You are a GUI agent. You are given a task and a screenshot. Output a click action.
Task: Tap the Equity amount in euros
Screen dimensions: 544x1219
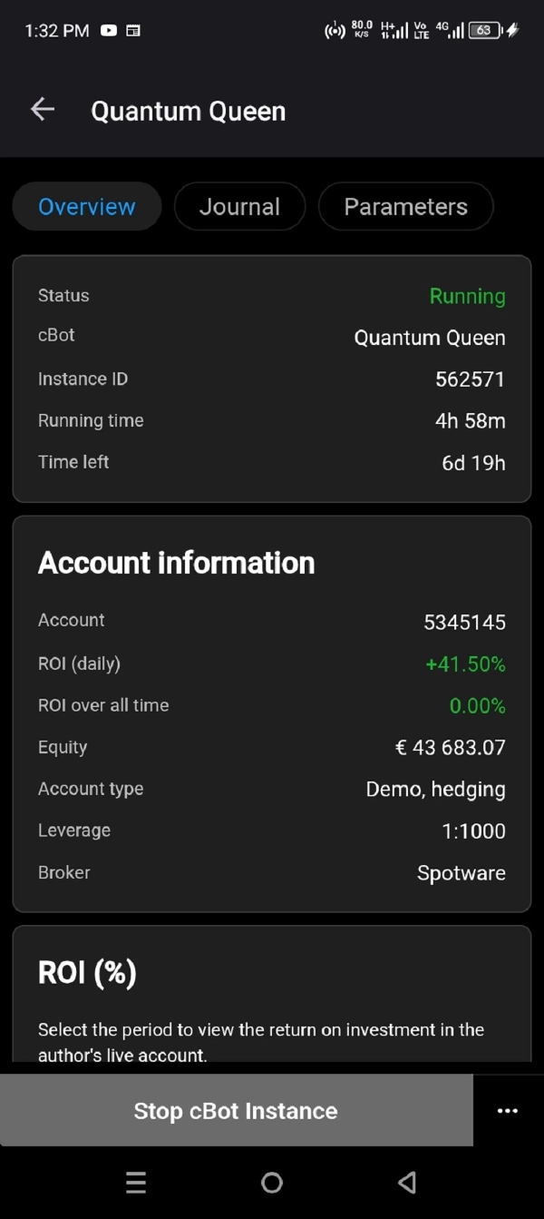450,748
